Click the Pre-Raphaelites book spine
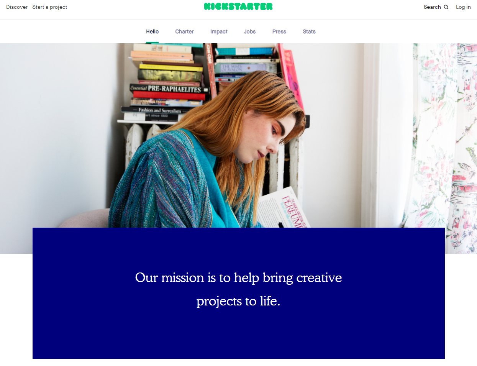 point(169,89)
